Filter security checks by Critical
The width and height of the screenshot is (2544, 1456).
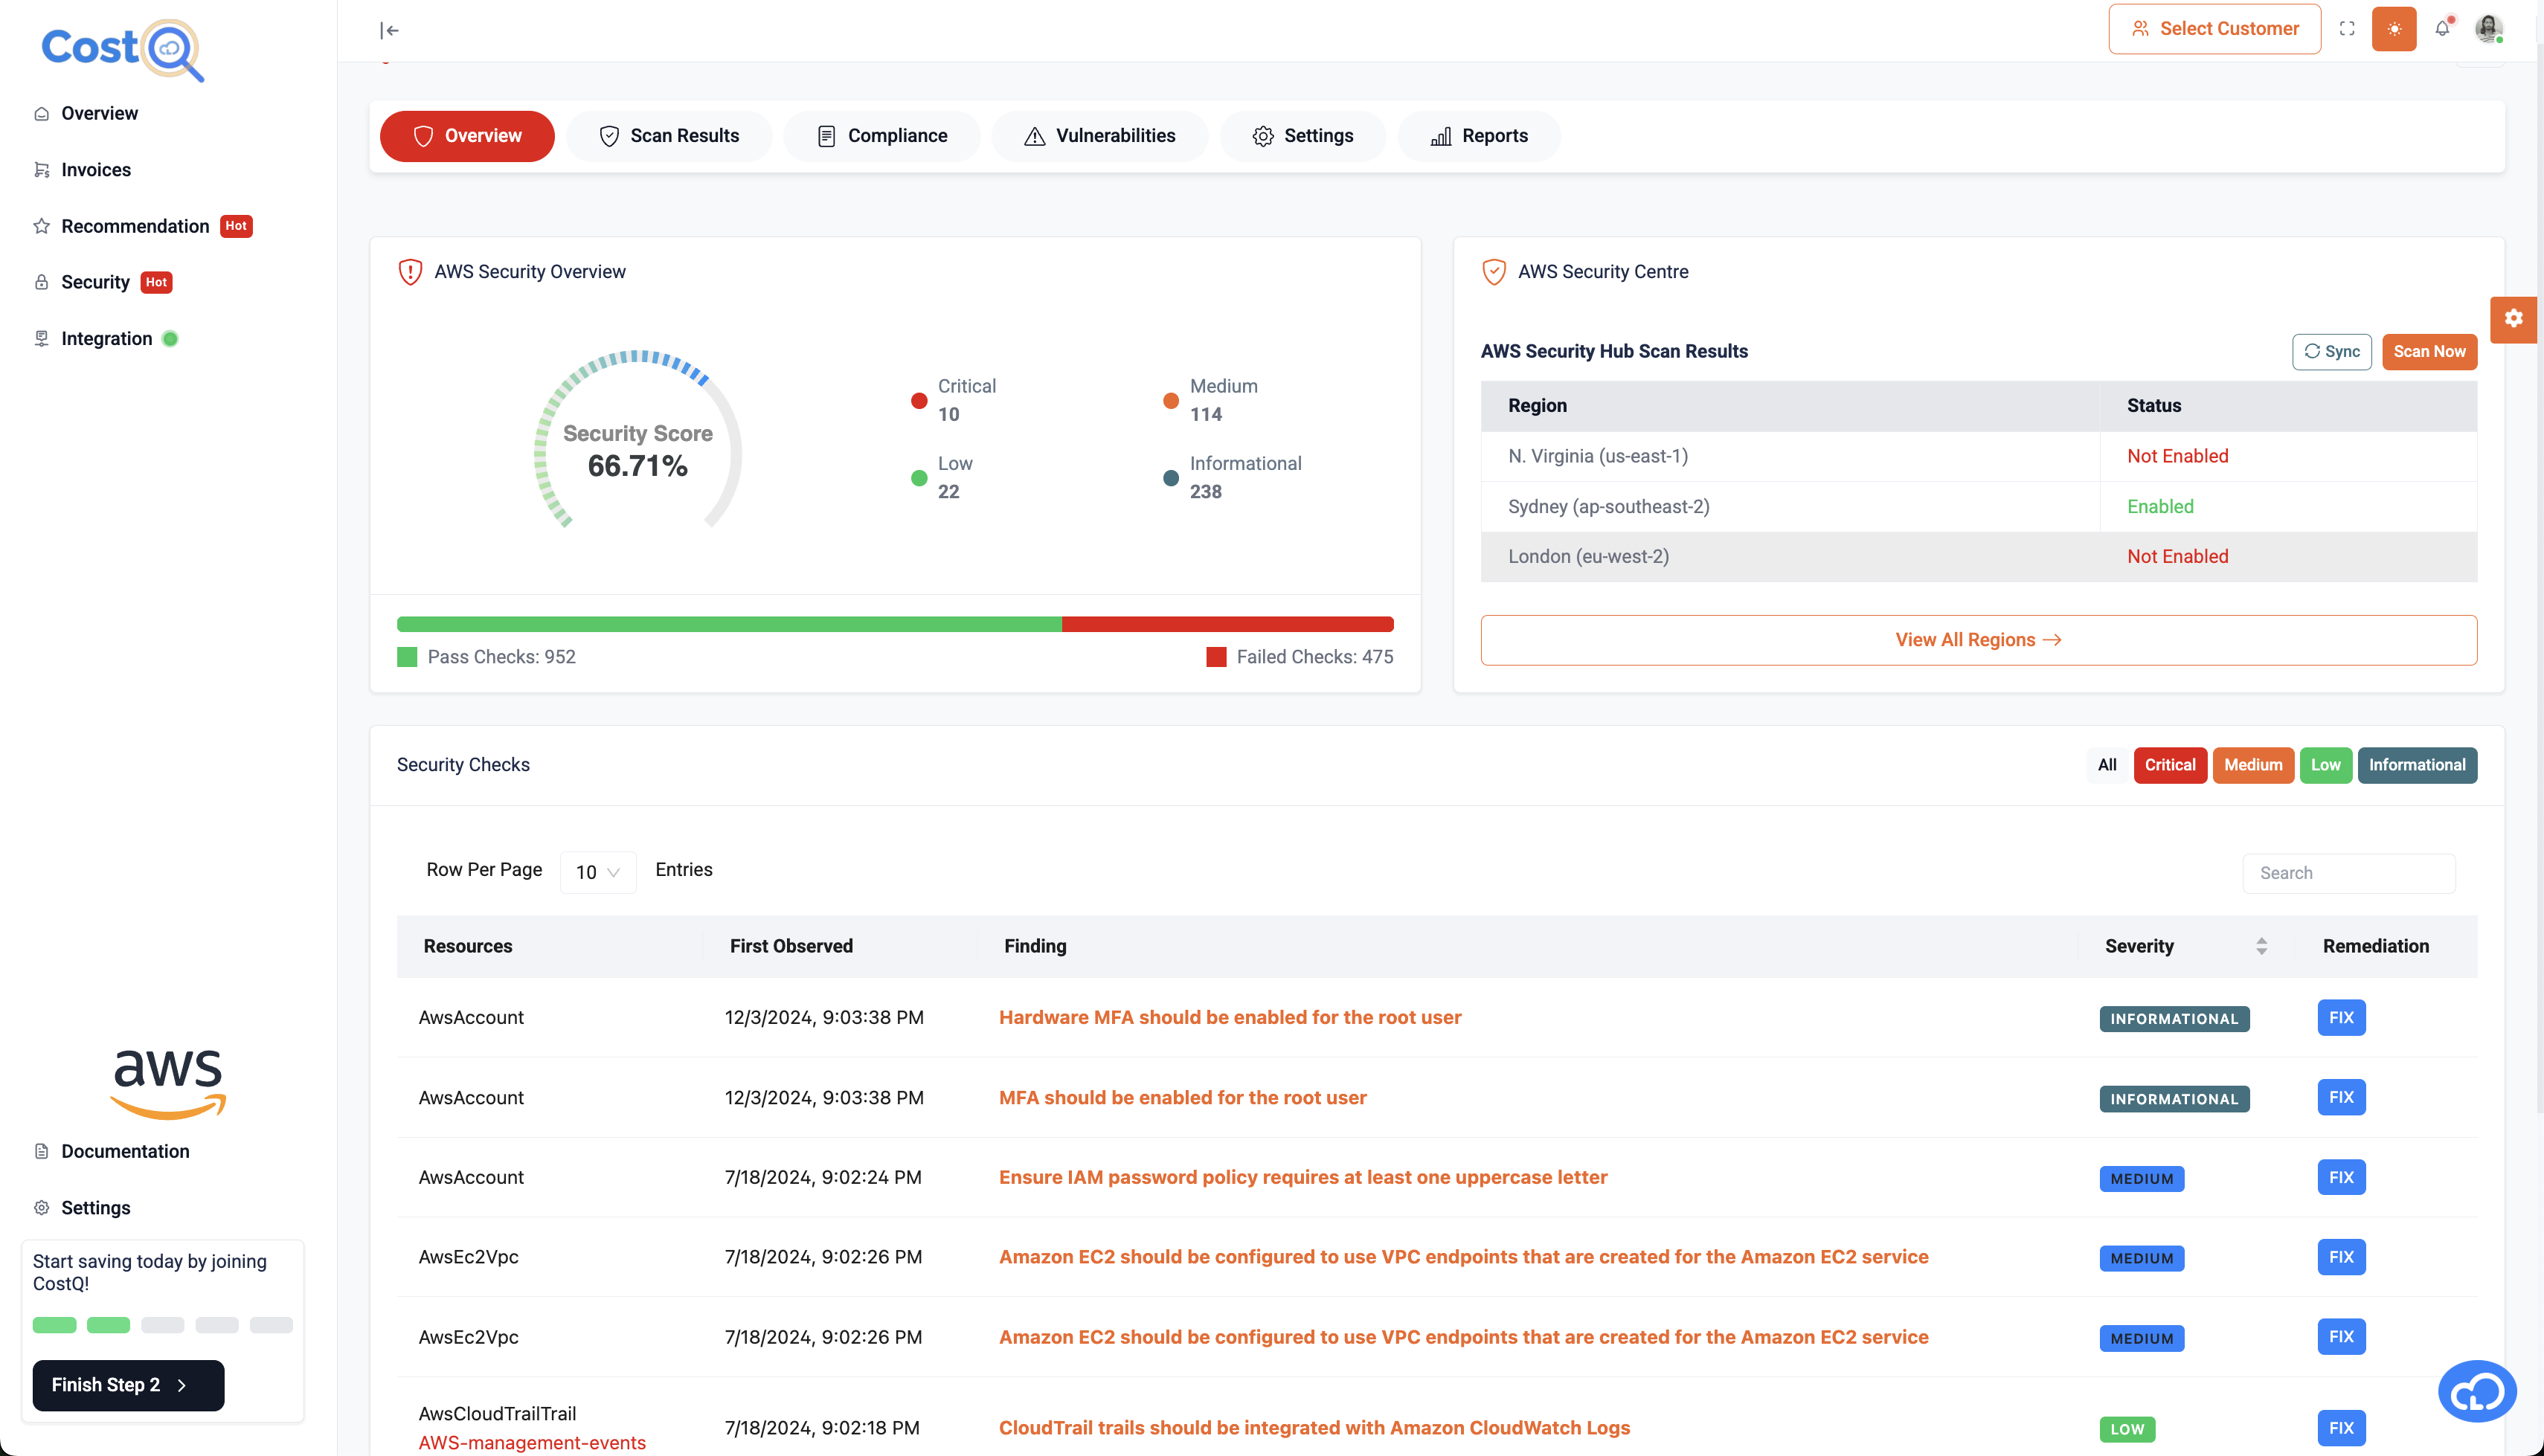tap(2169, 765)
